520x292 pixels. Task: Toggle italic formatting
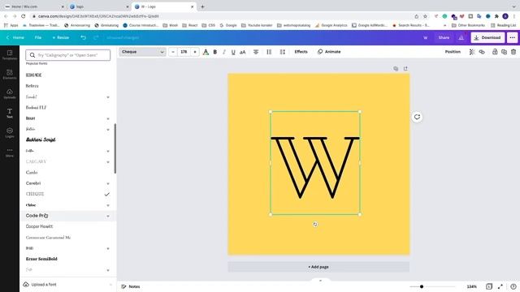pyautogui.click(x=224, y=52)
